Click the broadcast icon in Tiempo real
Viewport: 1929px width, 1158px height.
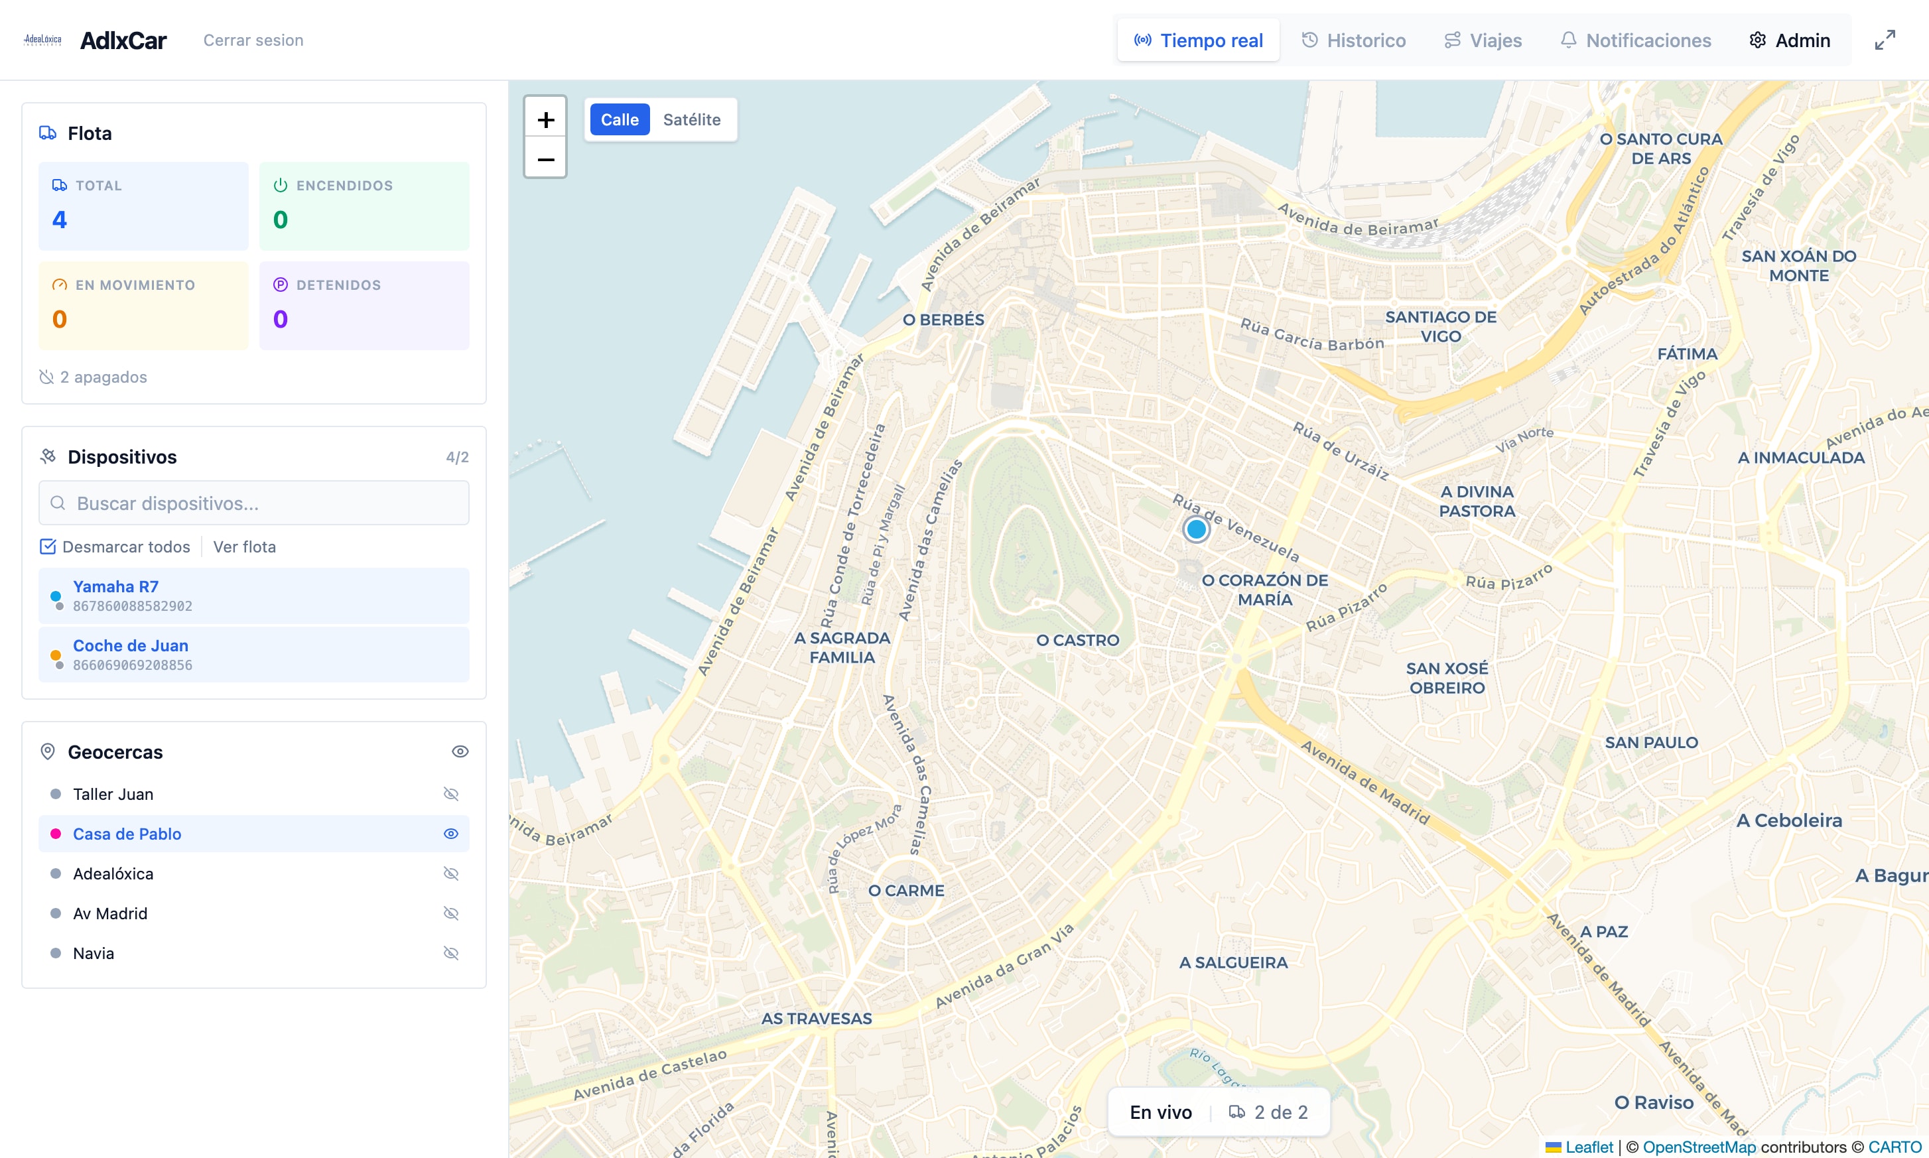(1142, 40)
